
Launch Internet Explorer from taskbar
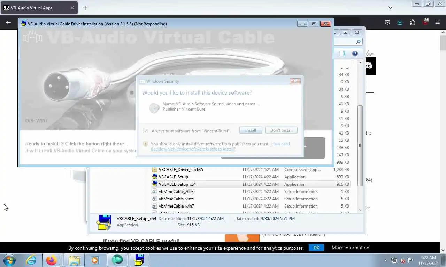(x=31, y=260)
